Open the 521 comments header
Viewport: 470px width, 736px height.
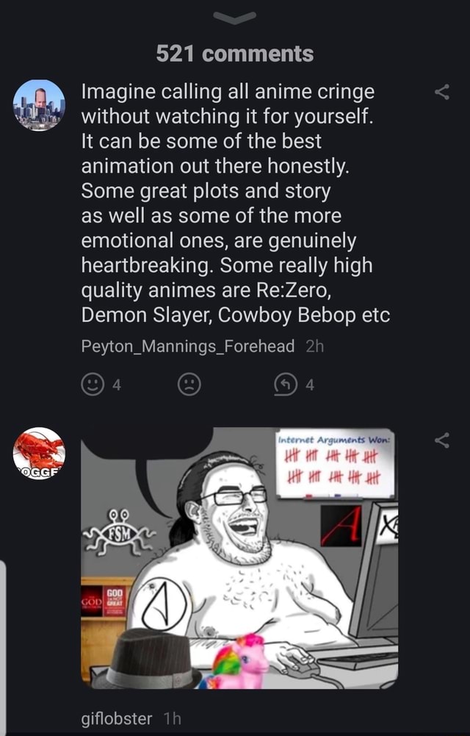tap(235, 52)
